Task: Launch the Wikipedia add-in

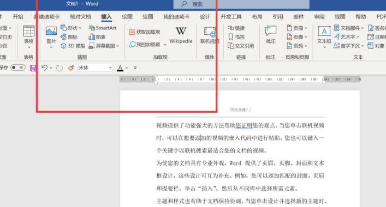Action: click(x=181, y=35)
